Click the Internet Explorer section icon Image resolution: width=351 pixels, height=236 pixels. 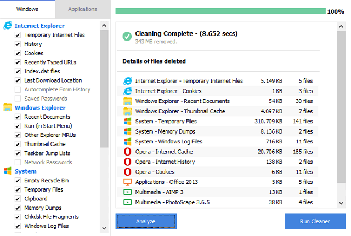(8, 26)
